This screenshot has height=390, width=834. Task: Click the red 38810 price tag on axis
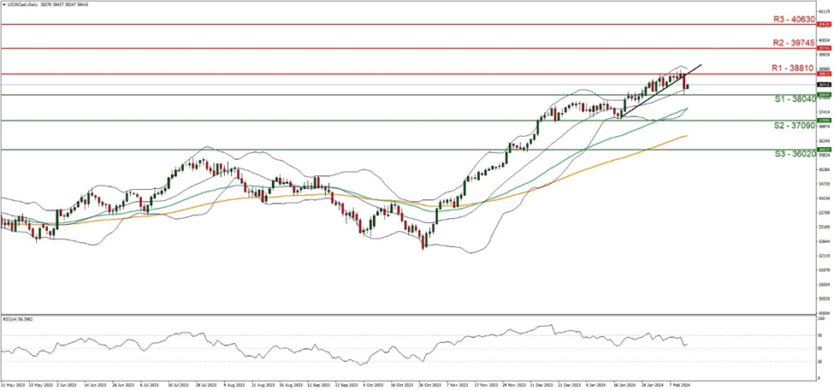pyautogui.click(x=820, y=74)
